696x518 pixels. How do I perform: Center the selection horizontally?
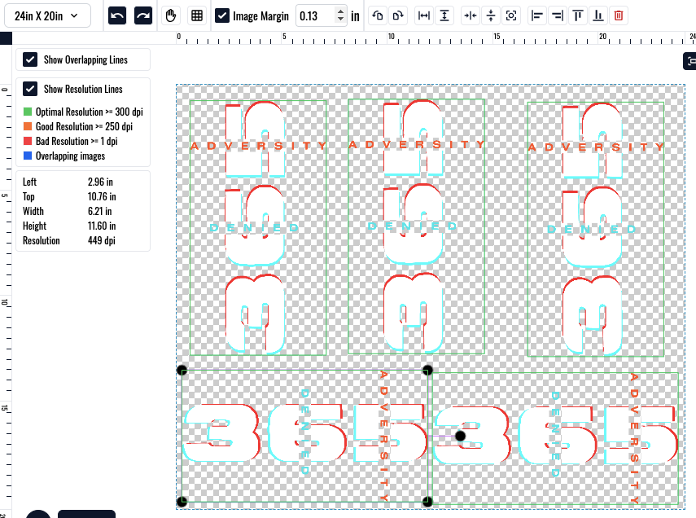click(x=472, y=15)
